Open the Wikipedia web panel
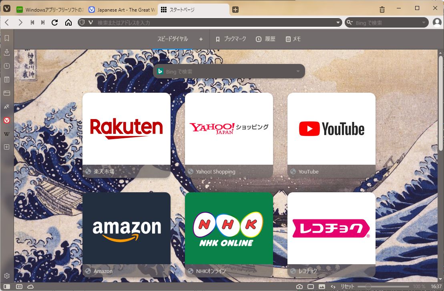 point(6,134)
